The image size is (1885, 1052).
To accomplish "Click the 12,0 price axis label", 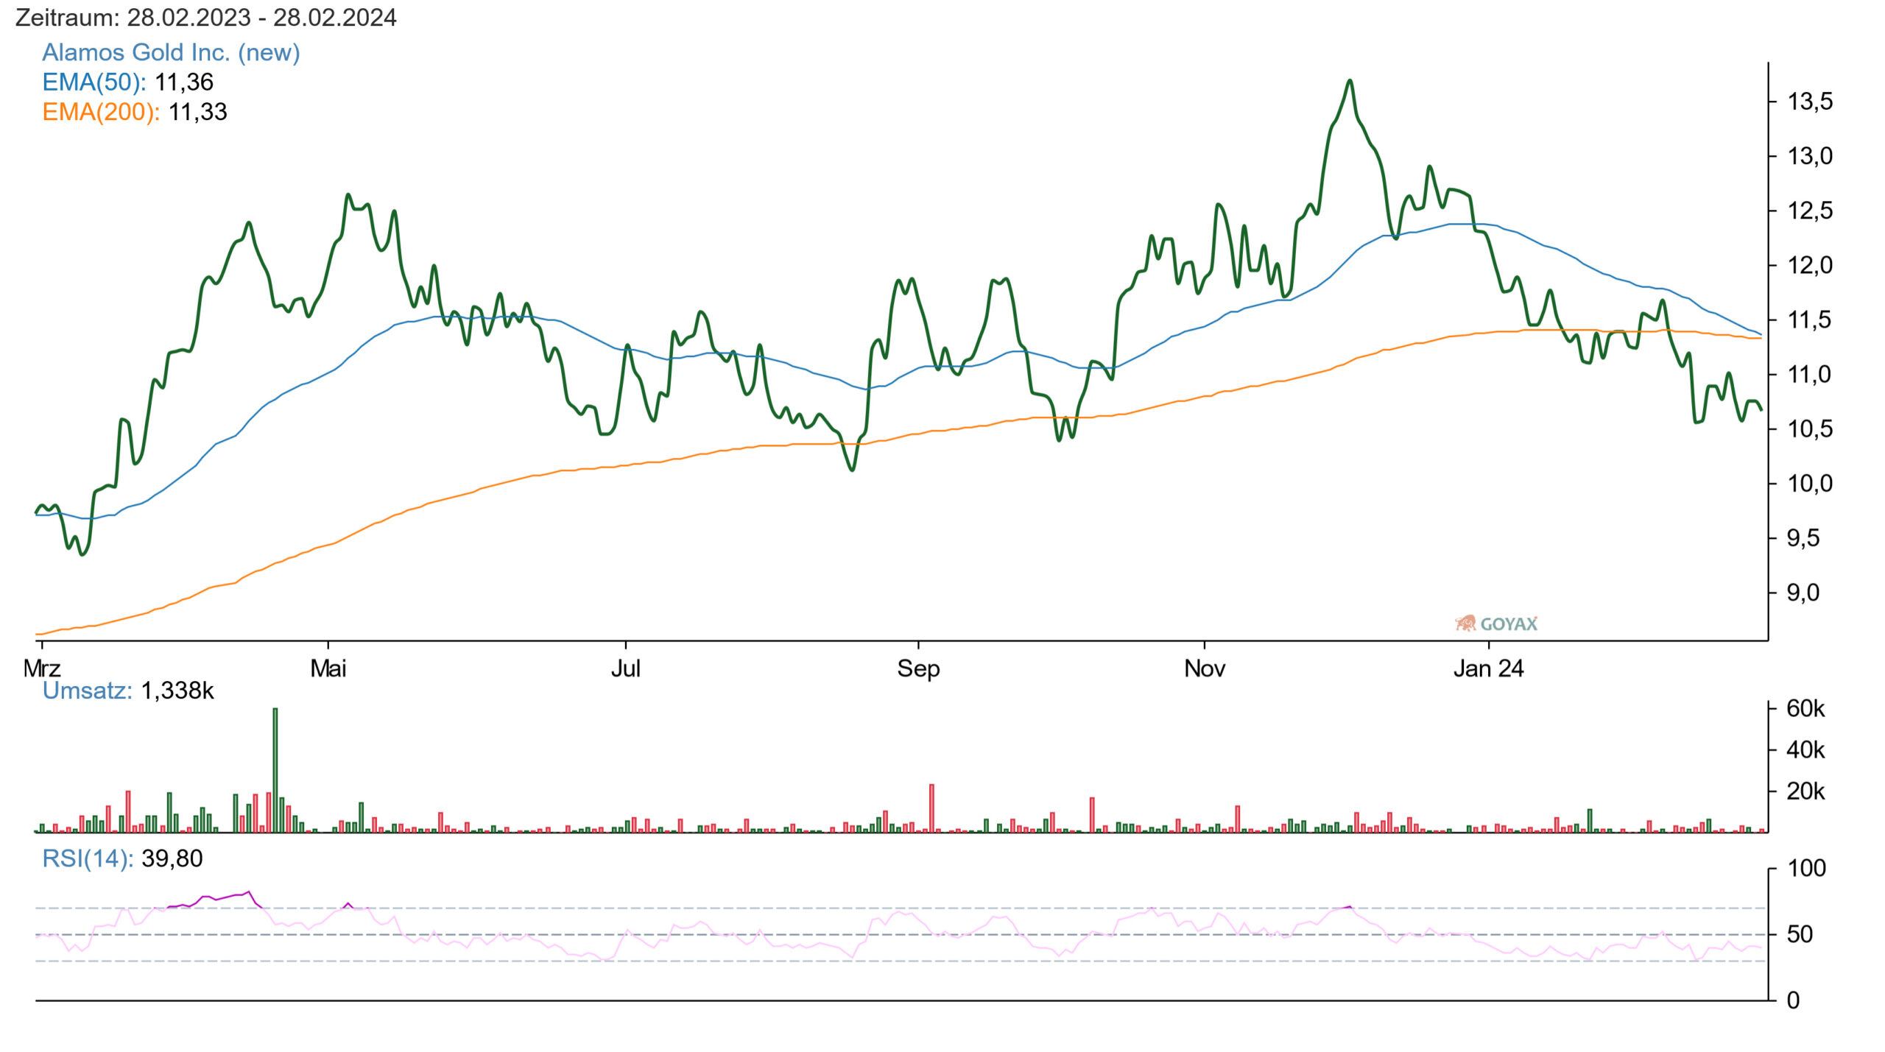I will 1810,265.
